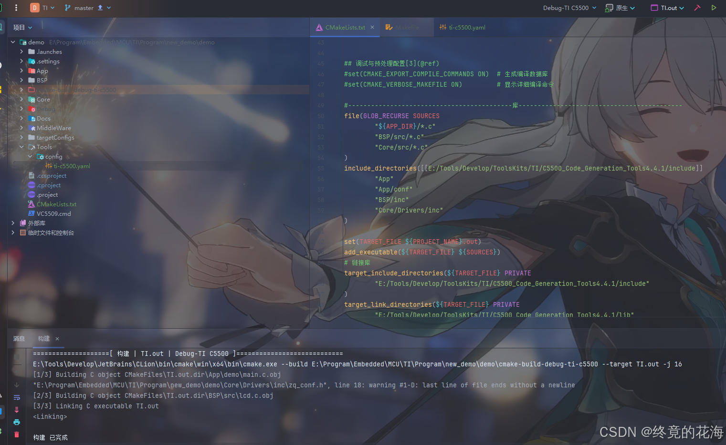
Task: Open the Debug-TI C5500 profile dropdown
Action: (569, 8)
